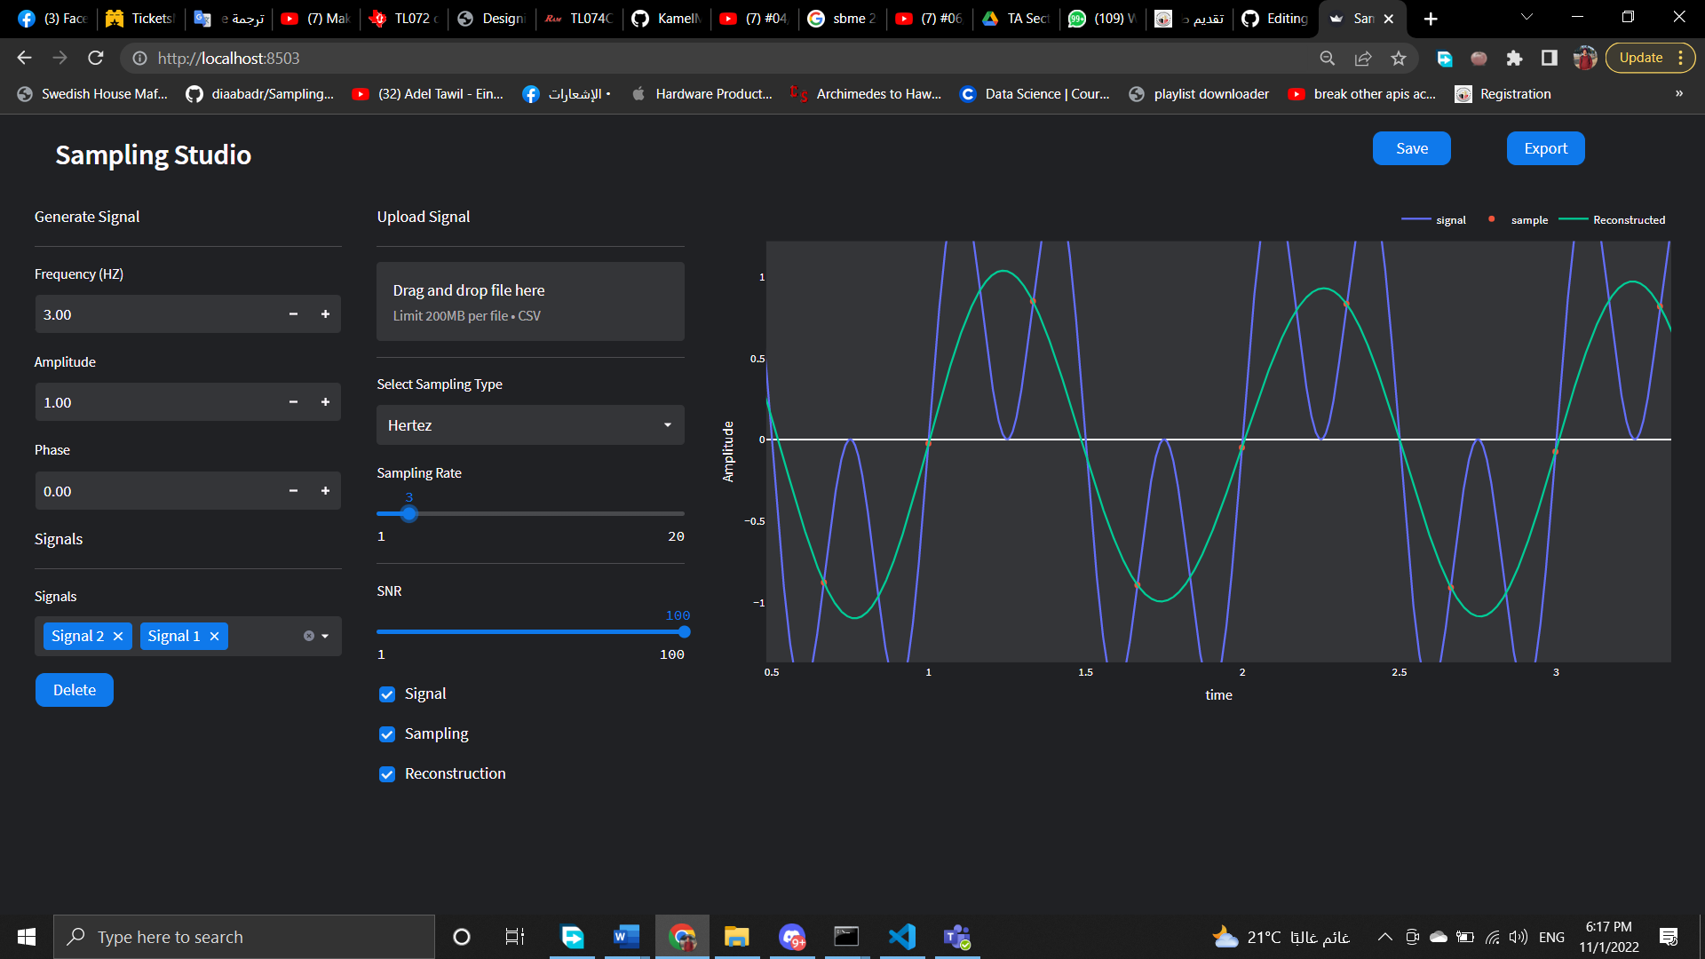Reload the page with the refresh icon
This screenshot has width=1705, height=959.
(96, 58)
